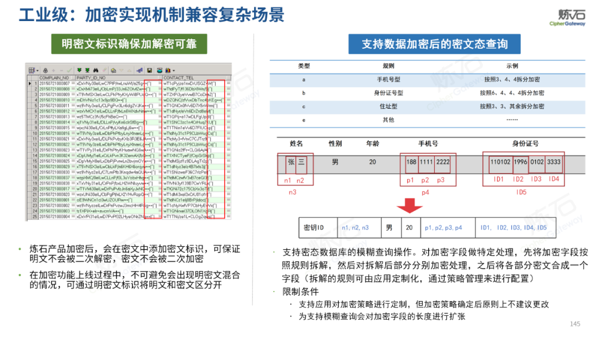This screenshot has height=337, width=599.
Task: Click the insert record plus icon
Action: 53,70
